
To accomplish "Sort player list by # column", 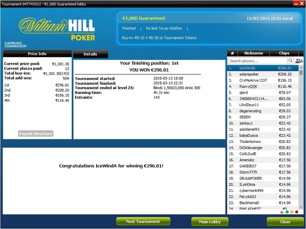I will coord(232,53).
